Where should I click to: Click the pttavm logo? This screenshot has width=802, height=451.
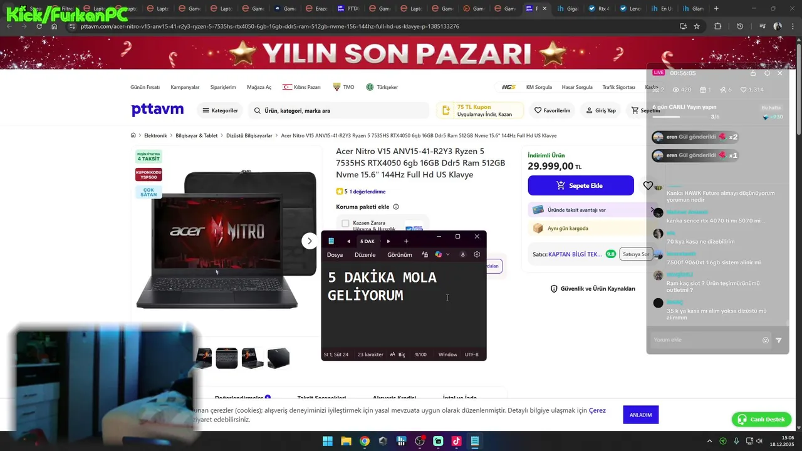157,110
